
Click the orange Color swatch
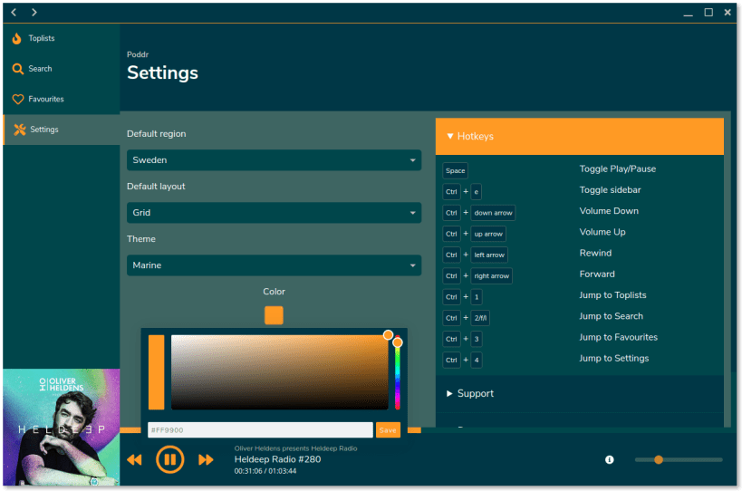tap(274, 315)
